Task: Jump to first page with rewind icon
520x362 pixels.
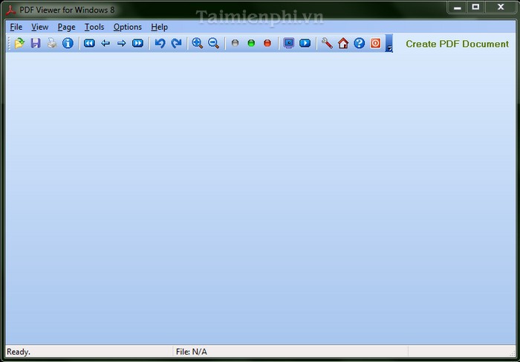Action: [90, 43]
